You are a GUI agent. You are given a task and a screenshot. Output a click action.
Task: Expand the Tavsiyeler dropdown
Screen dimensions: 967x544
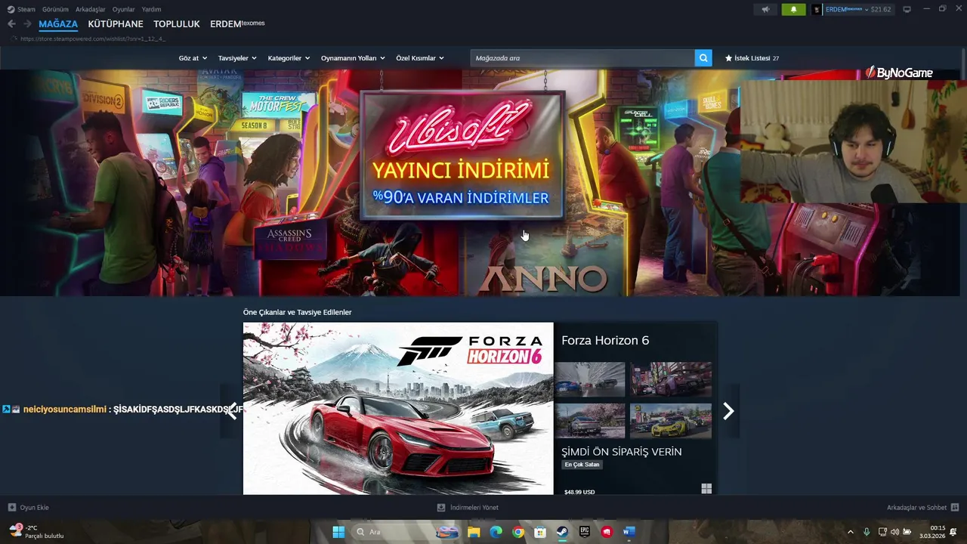pyautogui.click(x=237, y=58)
